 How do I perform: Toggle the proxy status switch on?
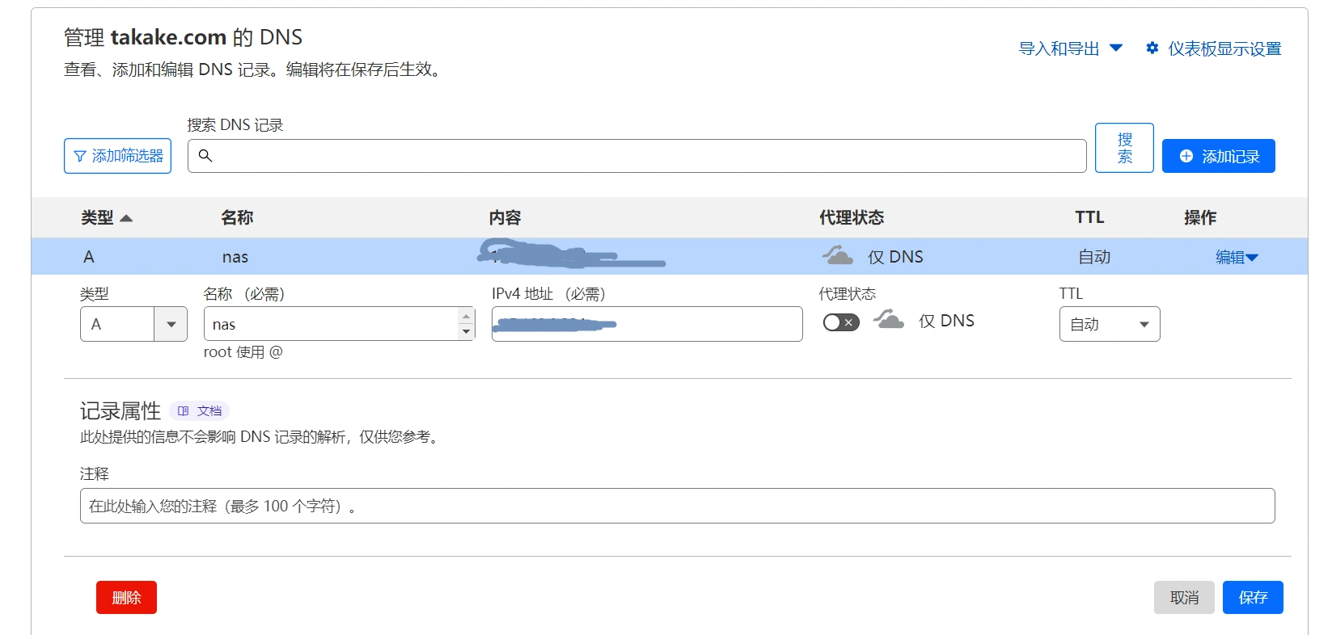pos(840,322)
